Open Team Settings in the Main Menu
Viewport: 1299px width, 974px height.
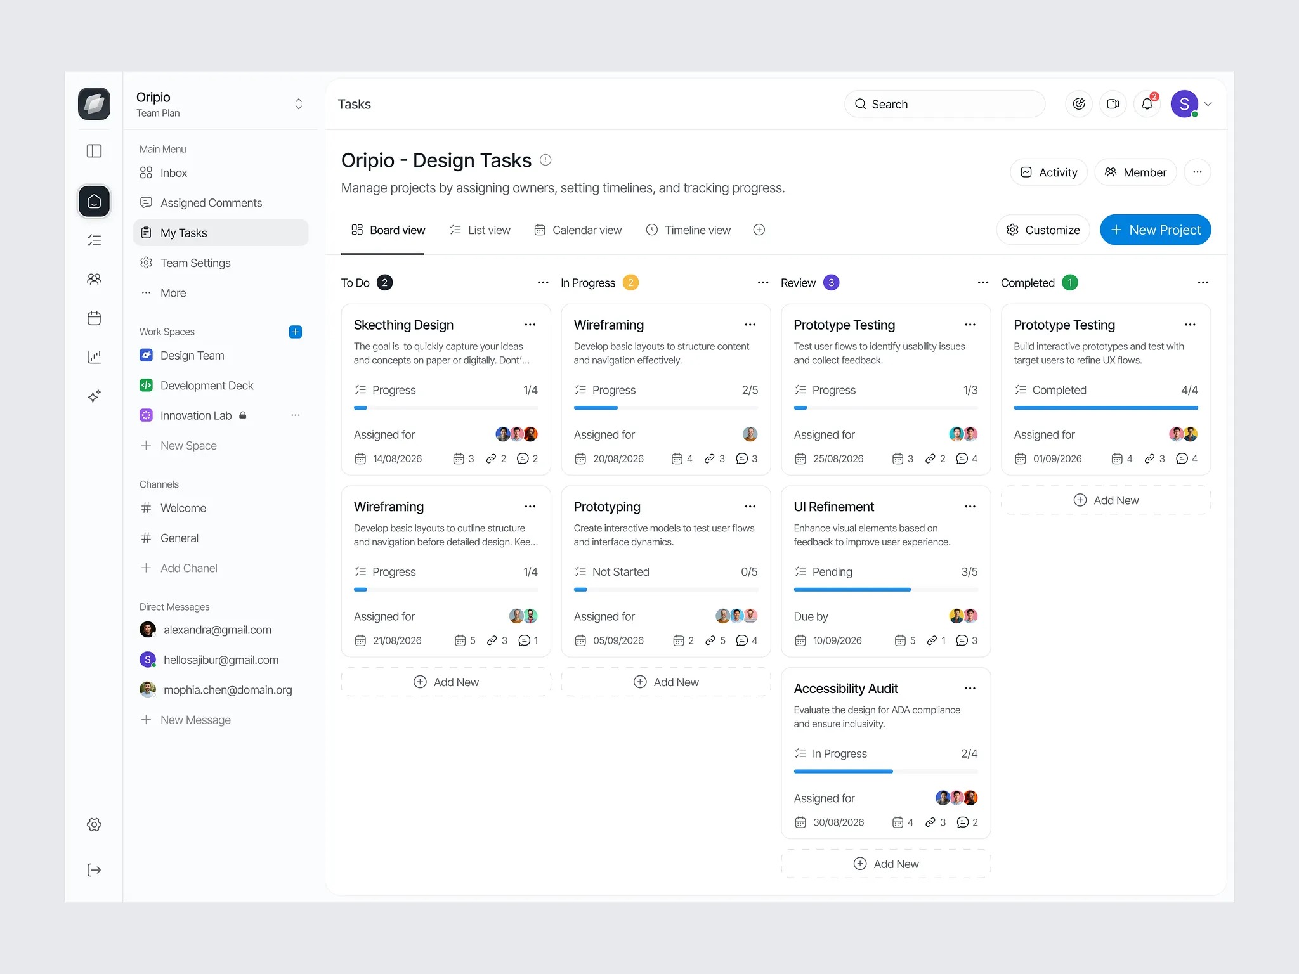pyautogui.click(x=221, y=263)
